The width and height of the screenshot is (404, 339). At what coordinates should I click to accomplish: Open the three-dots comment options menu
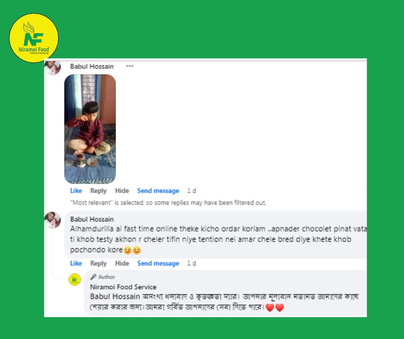(130, 66)
